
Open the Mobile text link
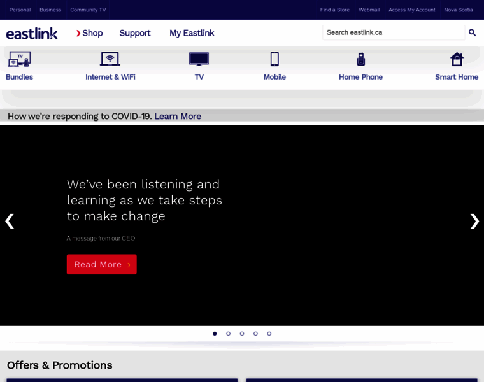click(x=274, y=77)
